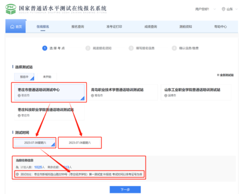
Task: Click the step 3 circle 填写报名信息
Action: [131, 48]
